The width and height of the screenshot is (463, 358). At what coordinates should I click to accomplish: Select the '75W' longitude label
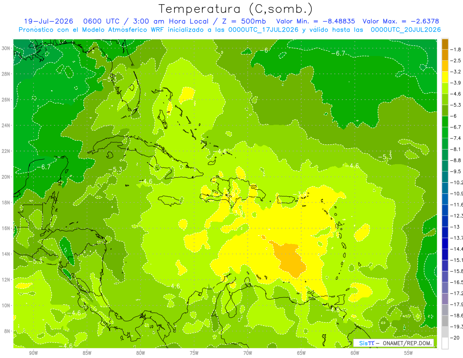pos(194,353)
